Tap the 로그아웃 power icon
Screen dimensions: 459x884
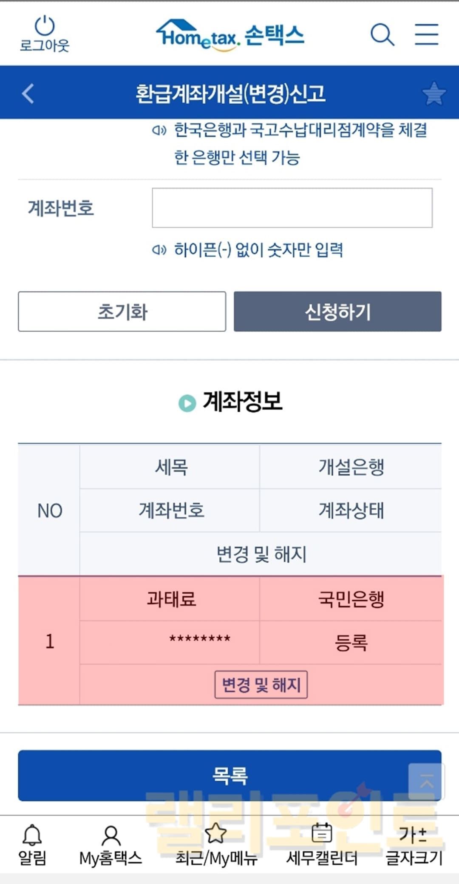click(45, 27)
